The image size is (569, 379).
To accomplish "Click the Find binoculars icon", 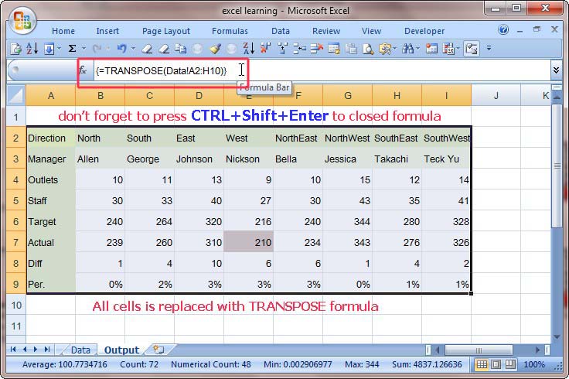I will tap(408, 48).
